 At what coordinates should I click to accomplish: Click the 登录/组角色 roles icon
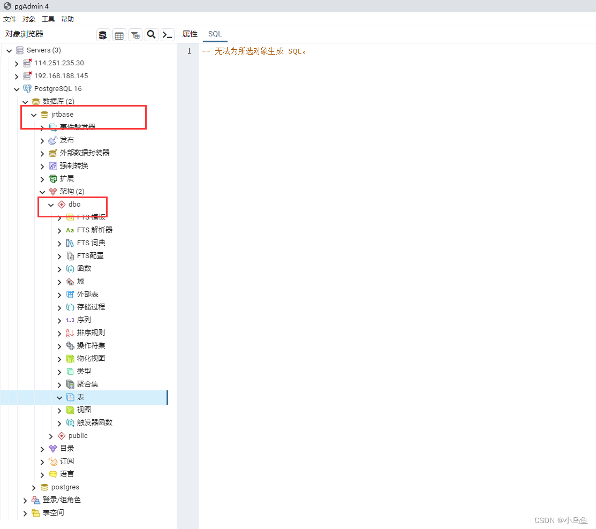pos(36,500)
